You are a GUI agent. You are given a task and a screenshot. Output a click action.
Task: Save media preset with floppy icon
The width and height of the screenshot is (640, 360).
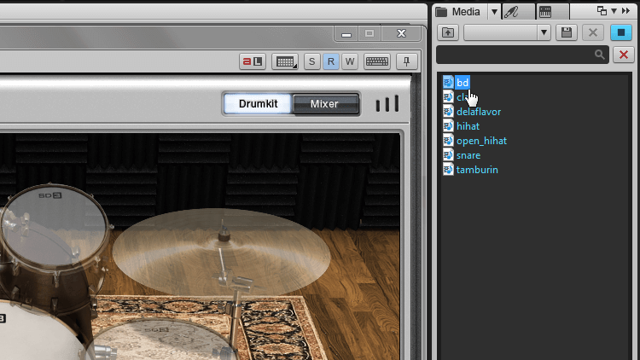(x=567, y=32)
